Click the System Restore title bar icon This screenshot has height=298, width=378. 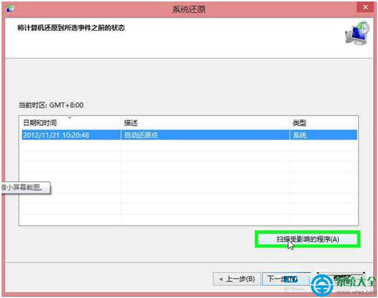pyautogui.click(x=10, y=9)
